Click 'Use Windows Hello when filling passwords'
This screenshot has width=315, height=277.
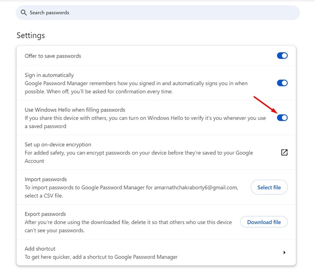(x=75, y=110)
